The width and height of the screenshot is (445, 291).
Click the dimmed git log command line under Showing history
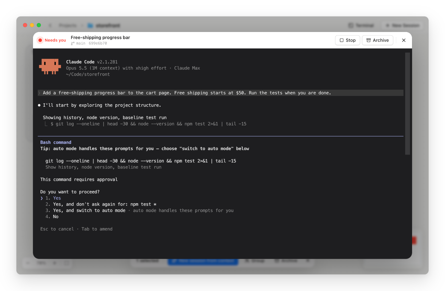pos(148,124)
